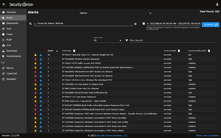
Task: Acknowledge the Suspicious Windows Commands (net config) alert
Action: pos(35,122)
